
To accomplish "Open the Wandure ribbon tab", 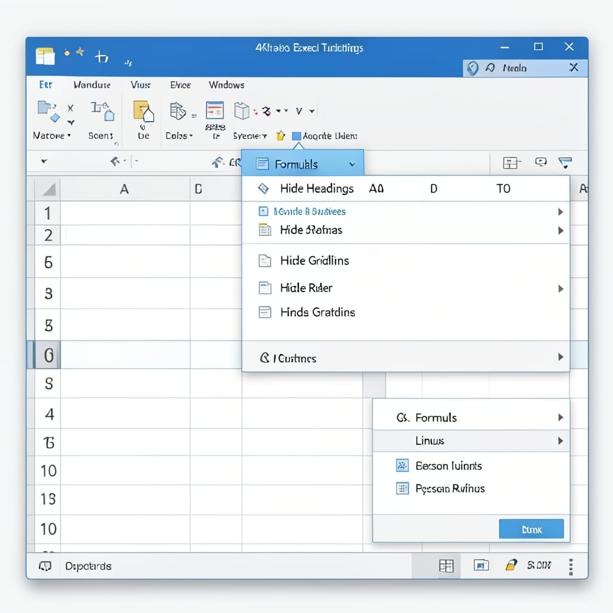I will (92, 85).
